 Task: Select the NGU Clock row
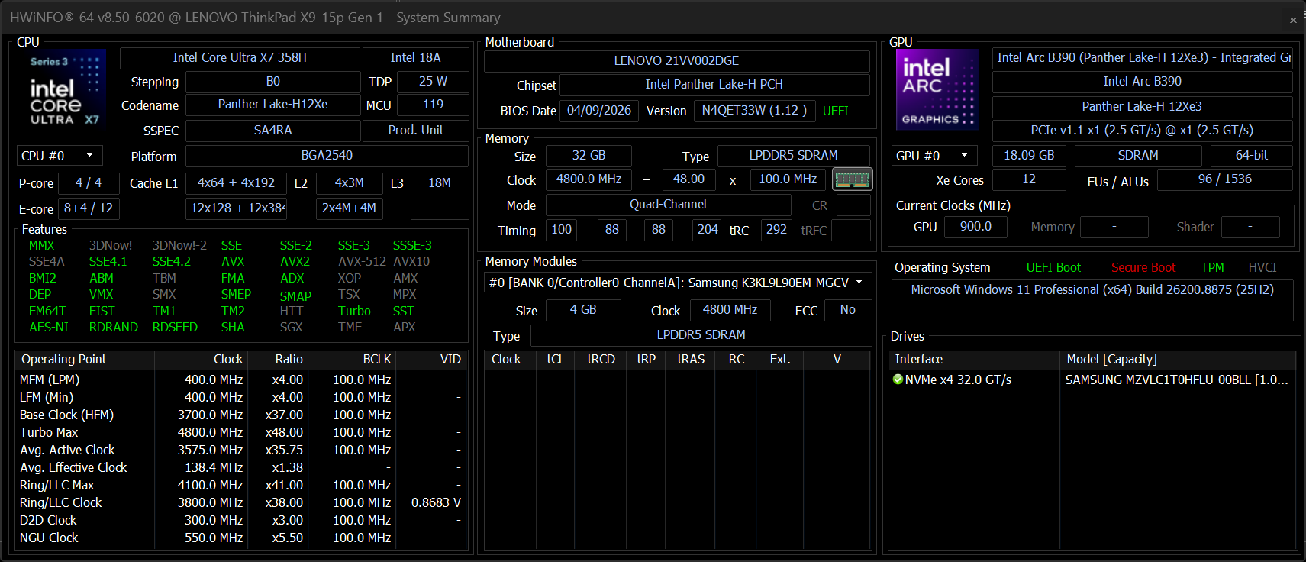tap(240, 538)
